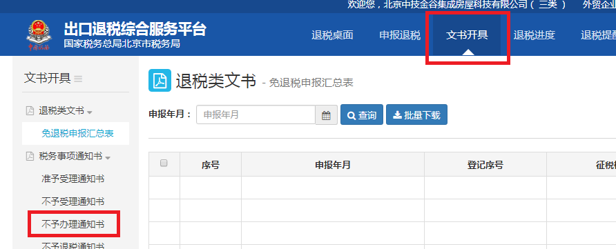Open 准予受理通知书 in sidebar
Image resolution: width=616 pixels, height=249 pixels.
click(73, 179)
